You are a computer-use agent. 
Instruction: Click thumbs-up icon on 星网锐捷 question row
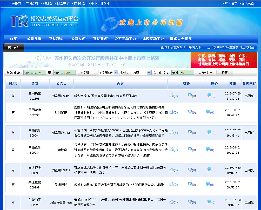pos(171,95)
